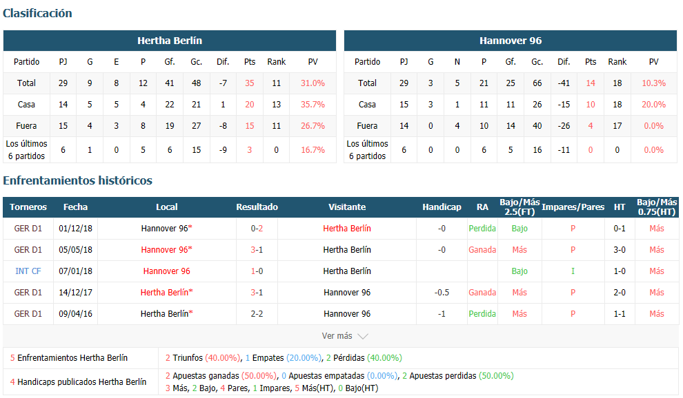
Task: Click Hertha Berlín's Casa row label
Action: [27, 105]
